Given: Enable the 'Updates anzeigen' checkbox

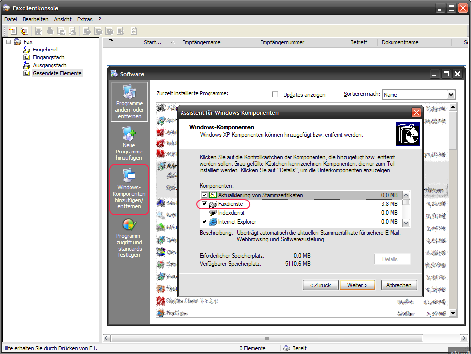Looking at the screenshot, I should click(x=275, y=94).
